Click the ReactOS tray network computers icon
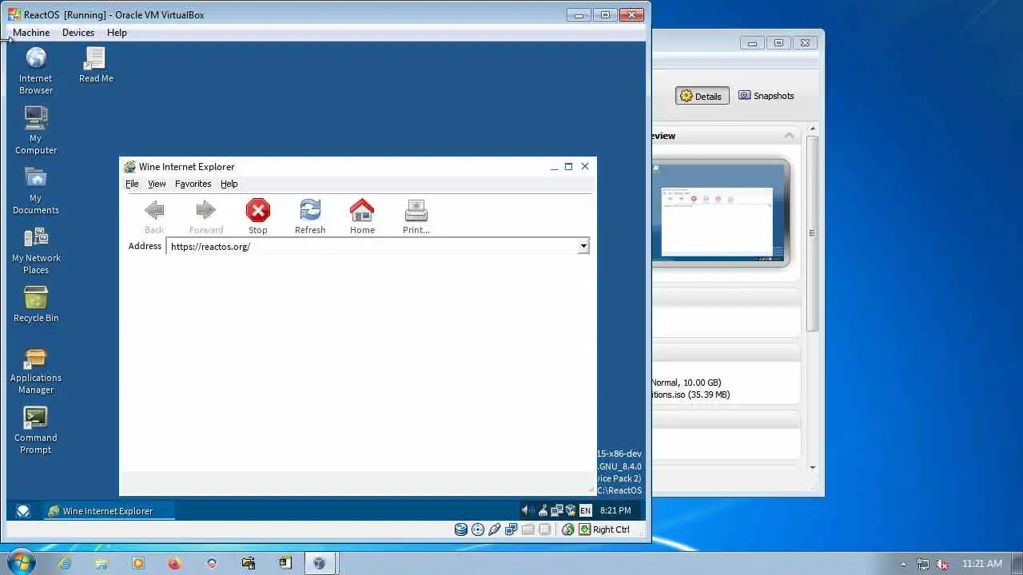 click(557, 510)
